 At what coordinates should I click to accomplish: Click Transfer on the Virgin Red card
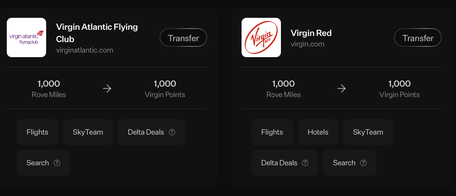pos(418,37)
